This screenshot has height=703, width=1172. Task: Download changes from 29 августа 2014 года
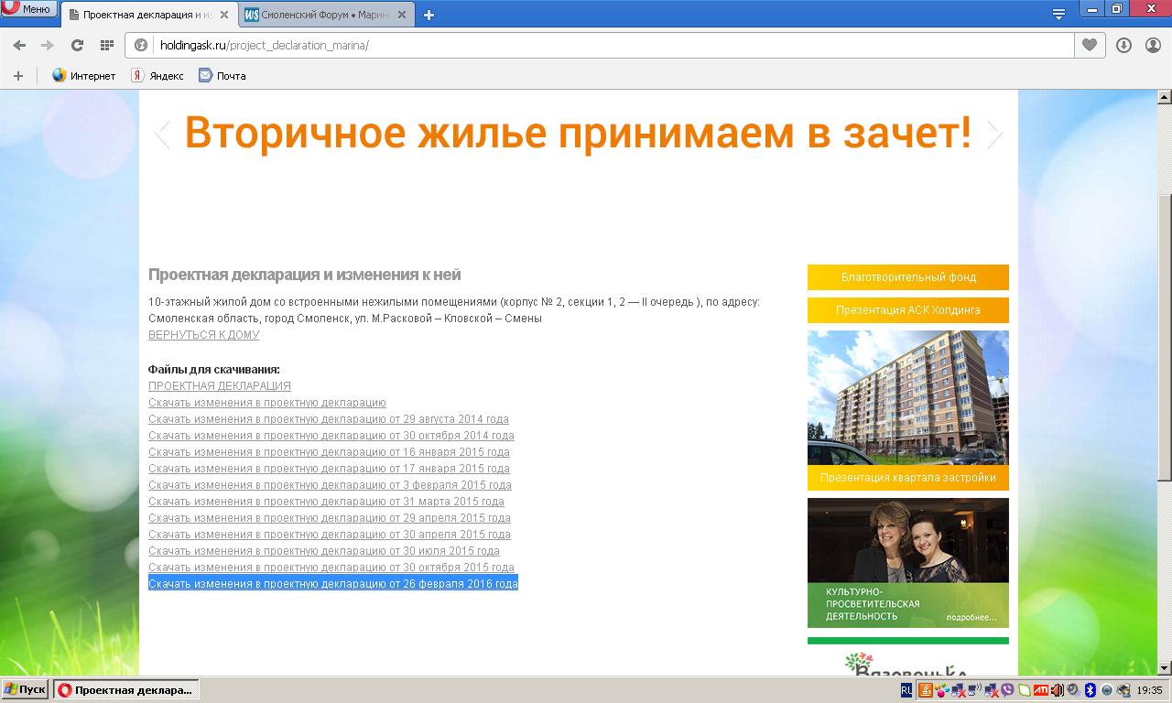[x=329, y=419]
